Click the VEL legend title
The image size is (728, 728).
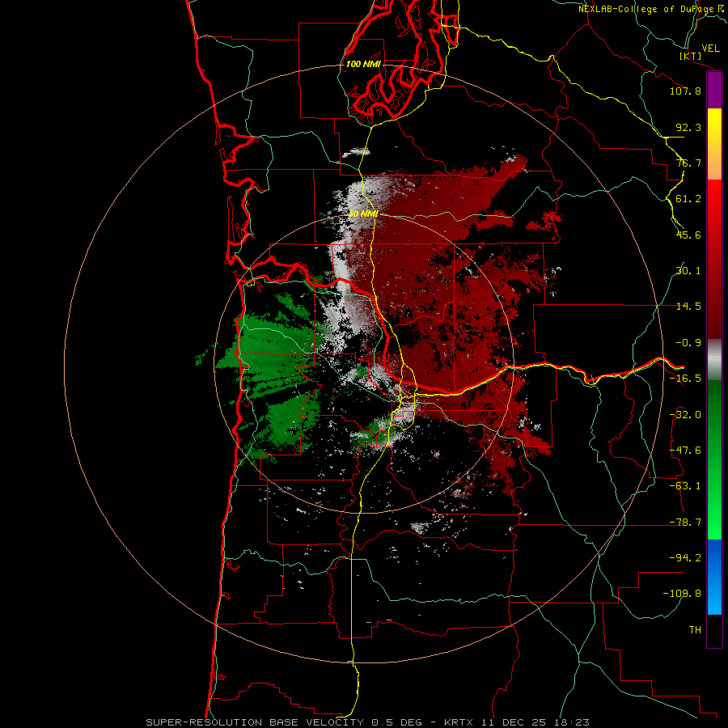[711, 49]
